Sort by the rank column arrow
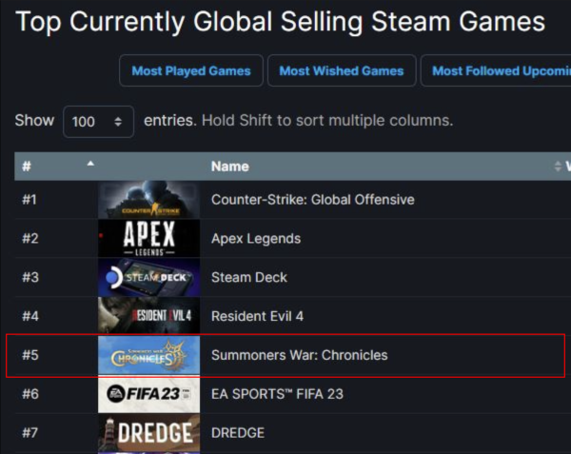 [x=90, y=165]
